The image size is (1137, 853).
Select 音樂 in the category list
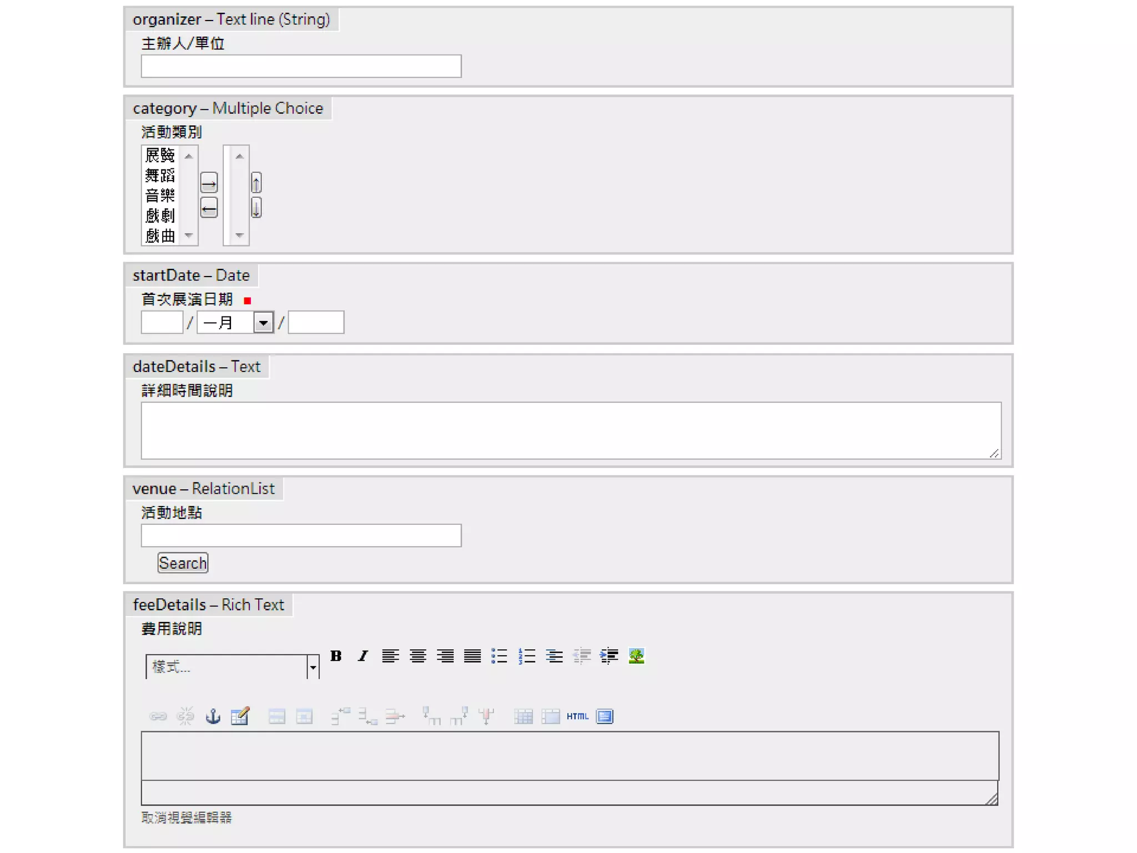click(x=160, y=195)
